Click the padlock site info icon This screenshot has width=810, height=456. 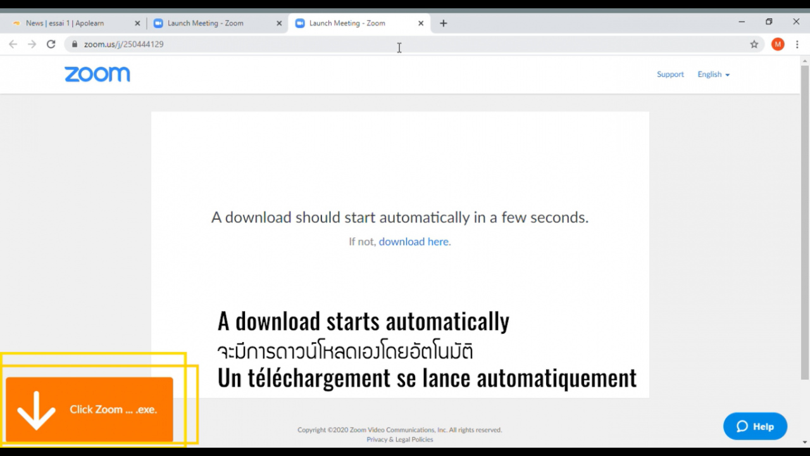coord(74,44)
